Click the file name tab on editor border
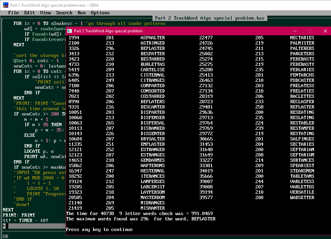 click(x=210, y=18)
